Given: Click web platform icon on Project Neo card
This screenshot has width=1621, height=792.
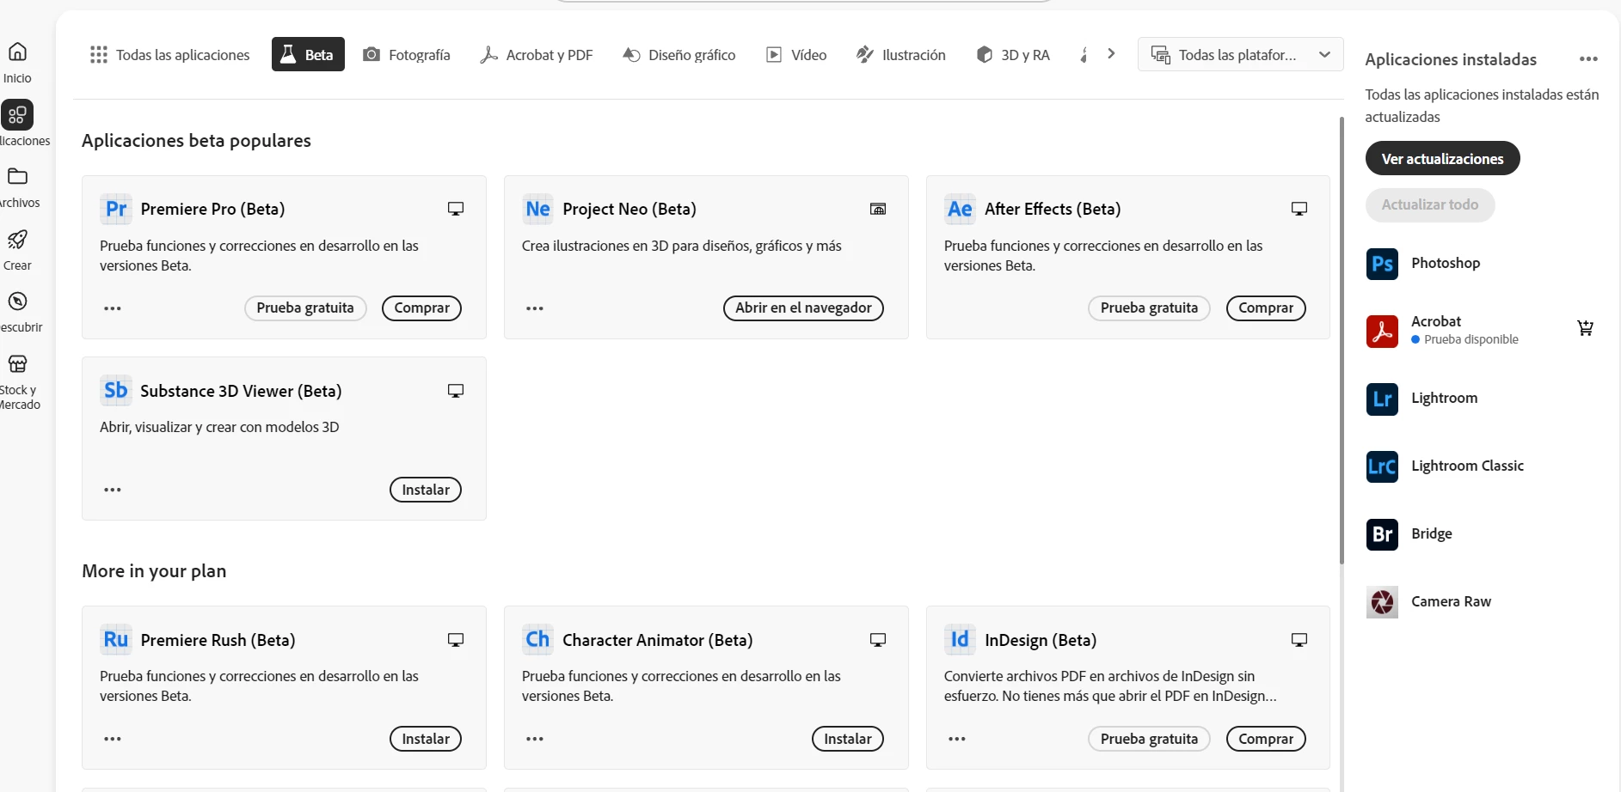Looking at the screenshot, I should (878, 209).
